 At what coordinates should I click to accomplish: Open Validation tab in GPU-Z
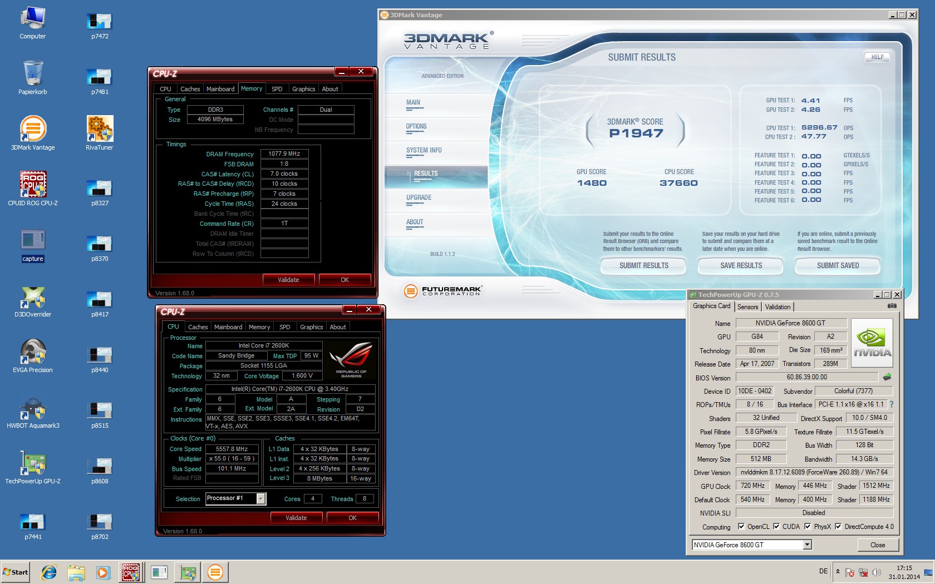[x=777, y=307]
